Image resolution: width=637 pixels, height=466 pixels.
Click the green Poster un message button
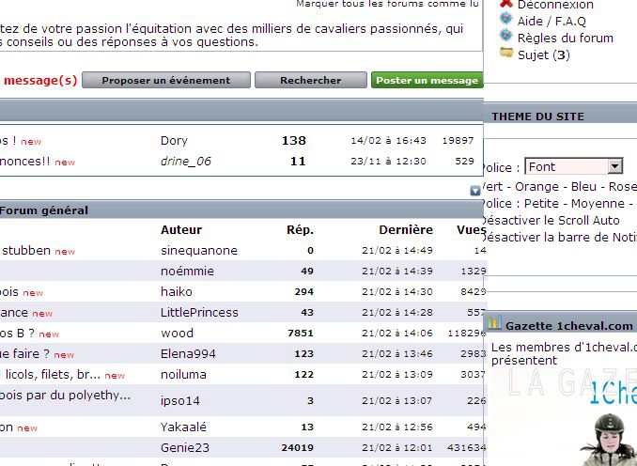[427, 80]
